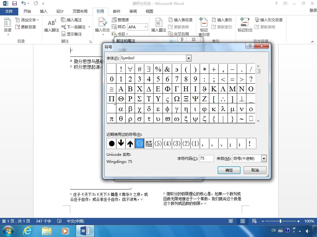Click Insert Index (插入索引)
The height and width of the screenshot is (237, 317).
pyautogui.click(x=222, y=20)
